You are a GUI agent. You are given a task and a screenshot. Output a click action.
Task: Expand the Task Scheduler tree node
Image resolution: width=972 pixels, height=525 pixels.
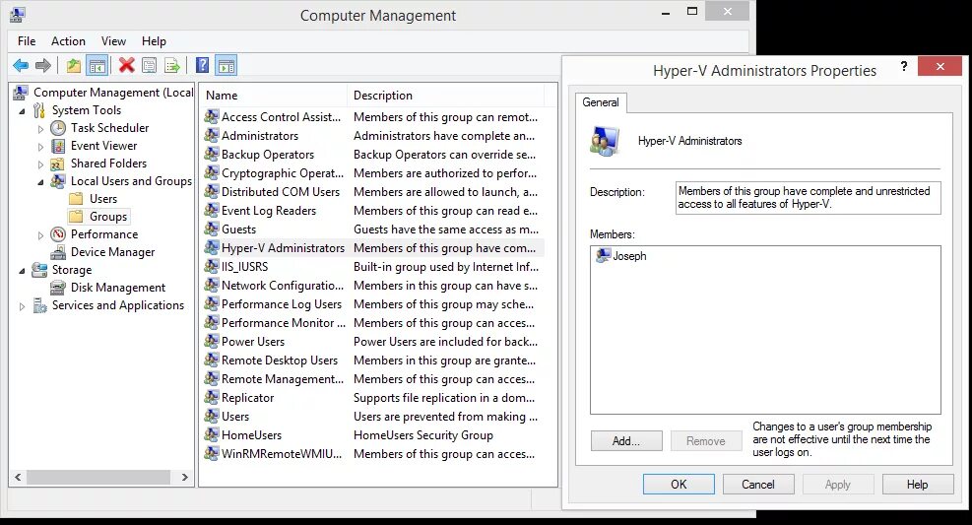click(41, 129)
